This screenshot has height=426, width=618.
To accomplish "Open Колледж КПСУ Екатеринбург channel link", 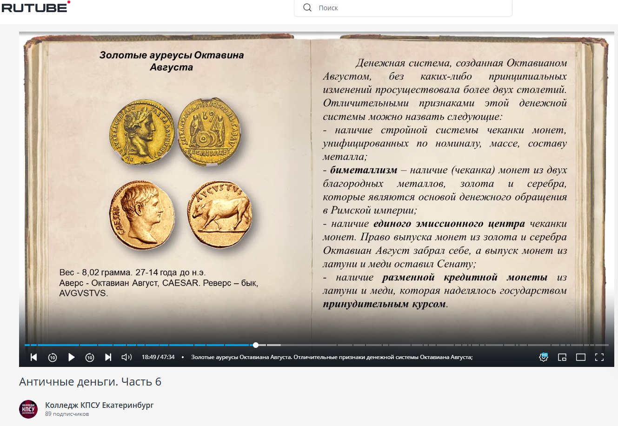I will click(x=99, y=405).
